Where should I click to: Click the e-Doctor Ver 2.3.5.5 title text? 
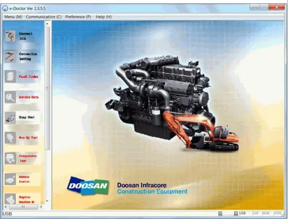[x=27, y=9]
